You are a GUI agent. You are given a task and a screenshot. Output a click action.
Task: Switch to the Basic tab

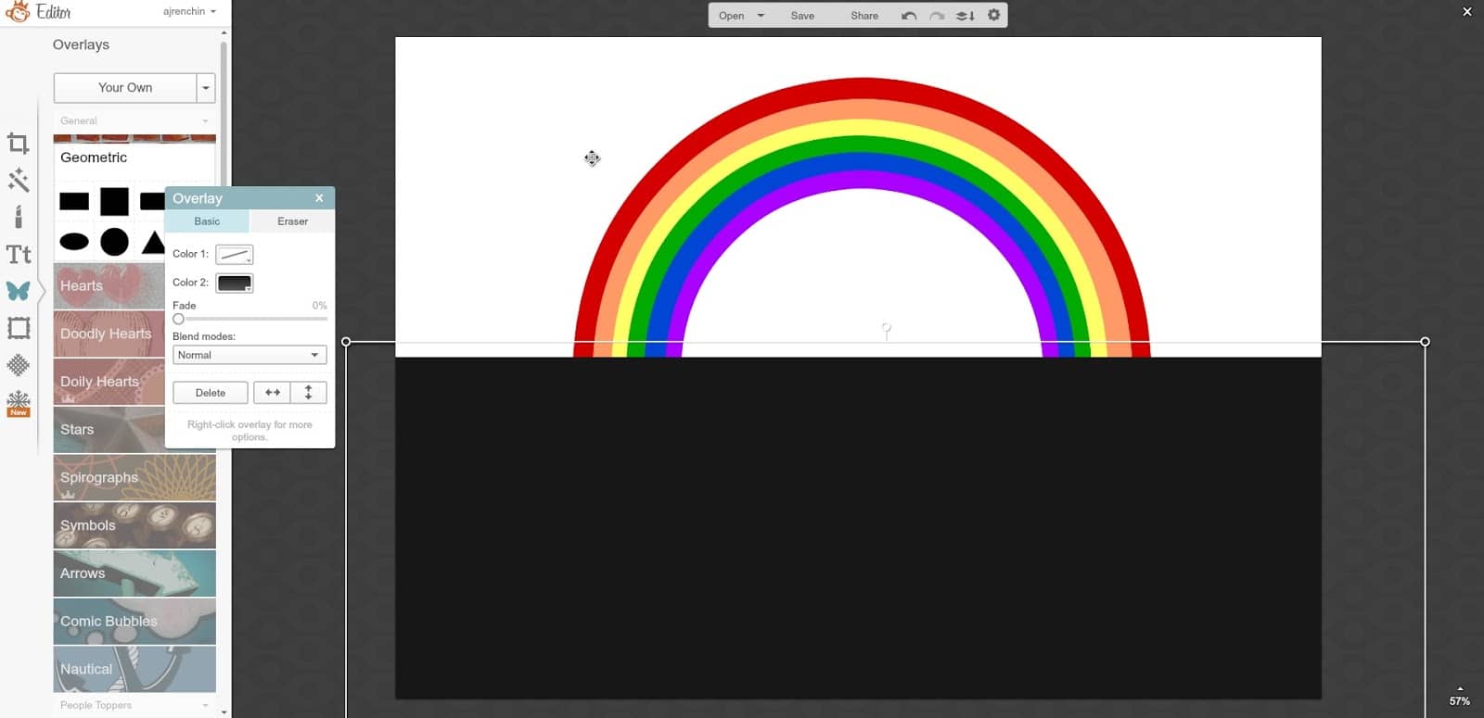[207, 221]
